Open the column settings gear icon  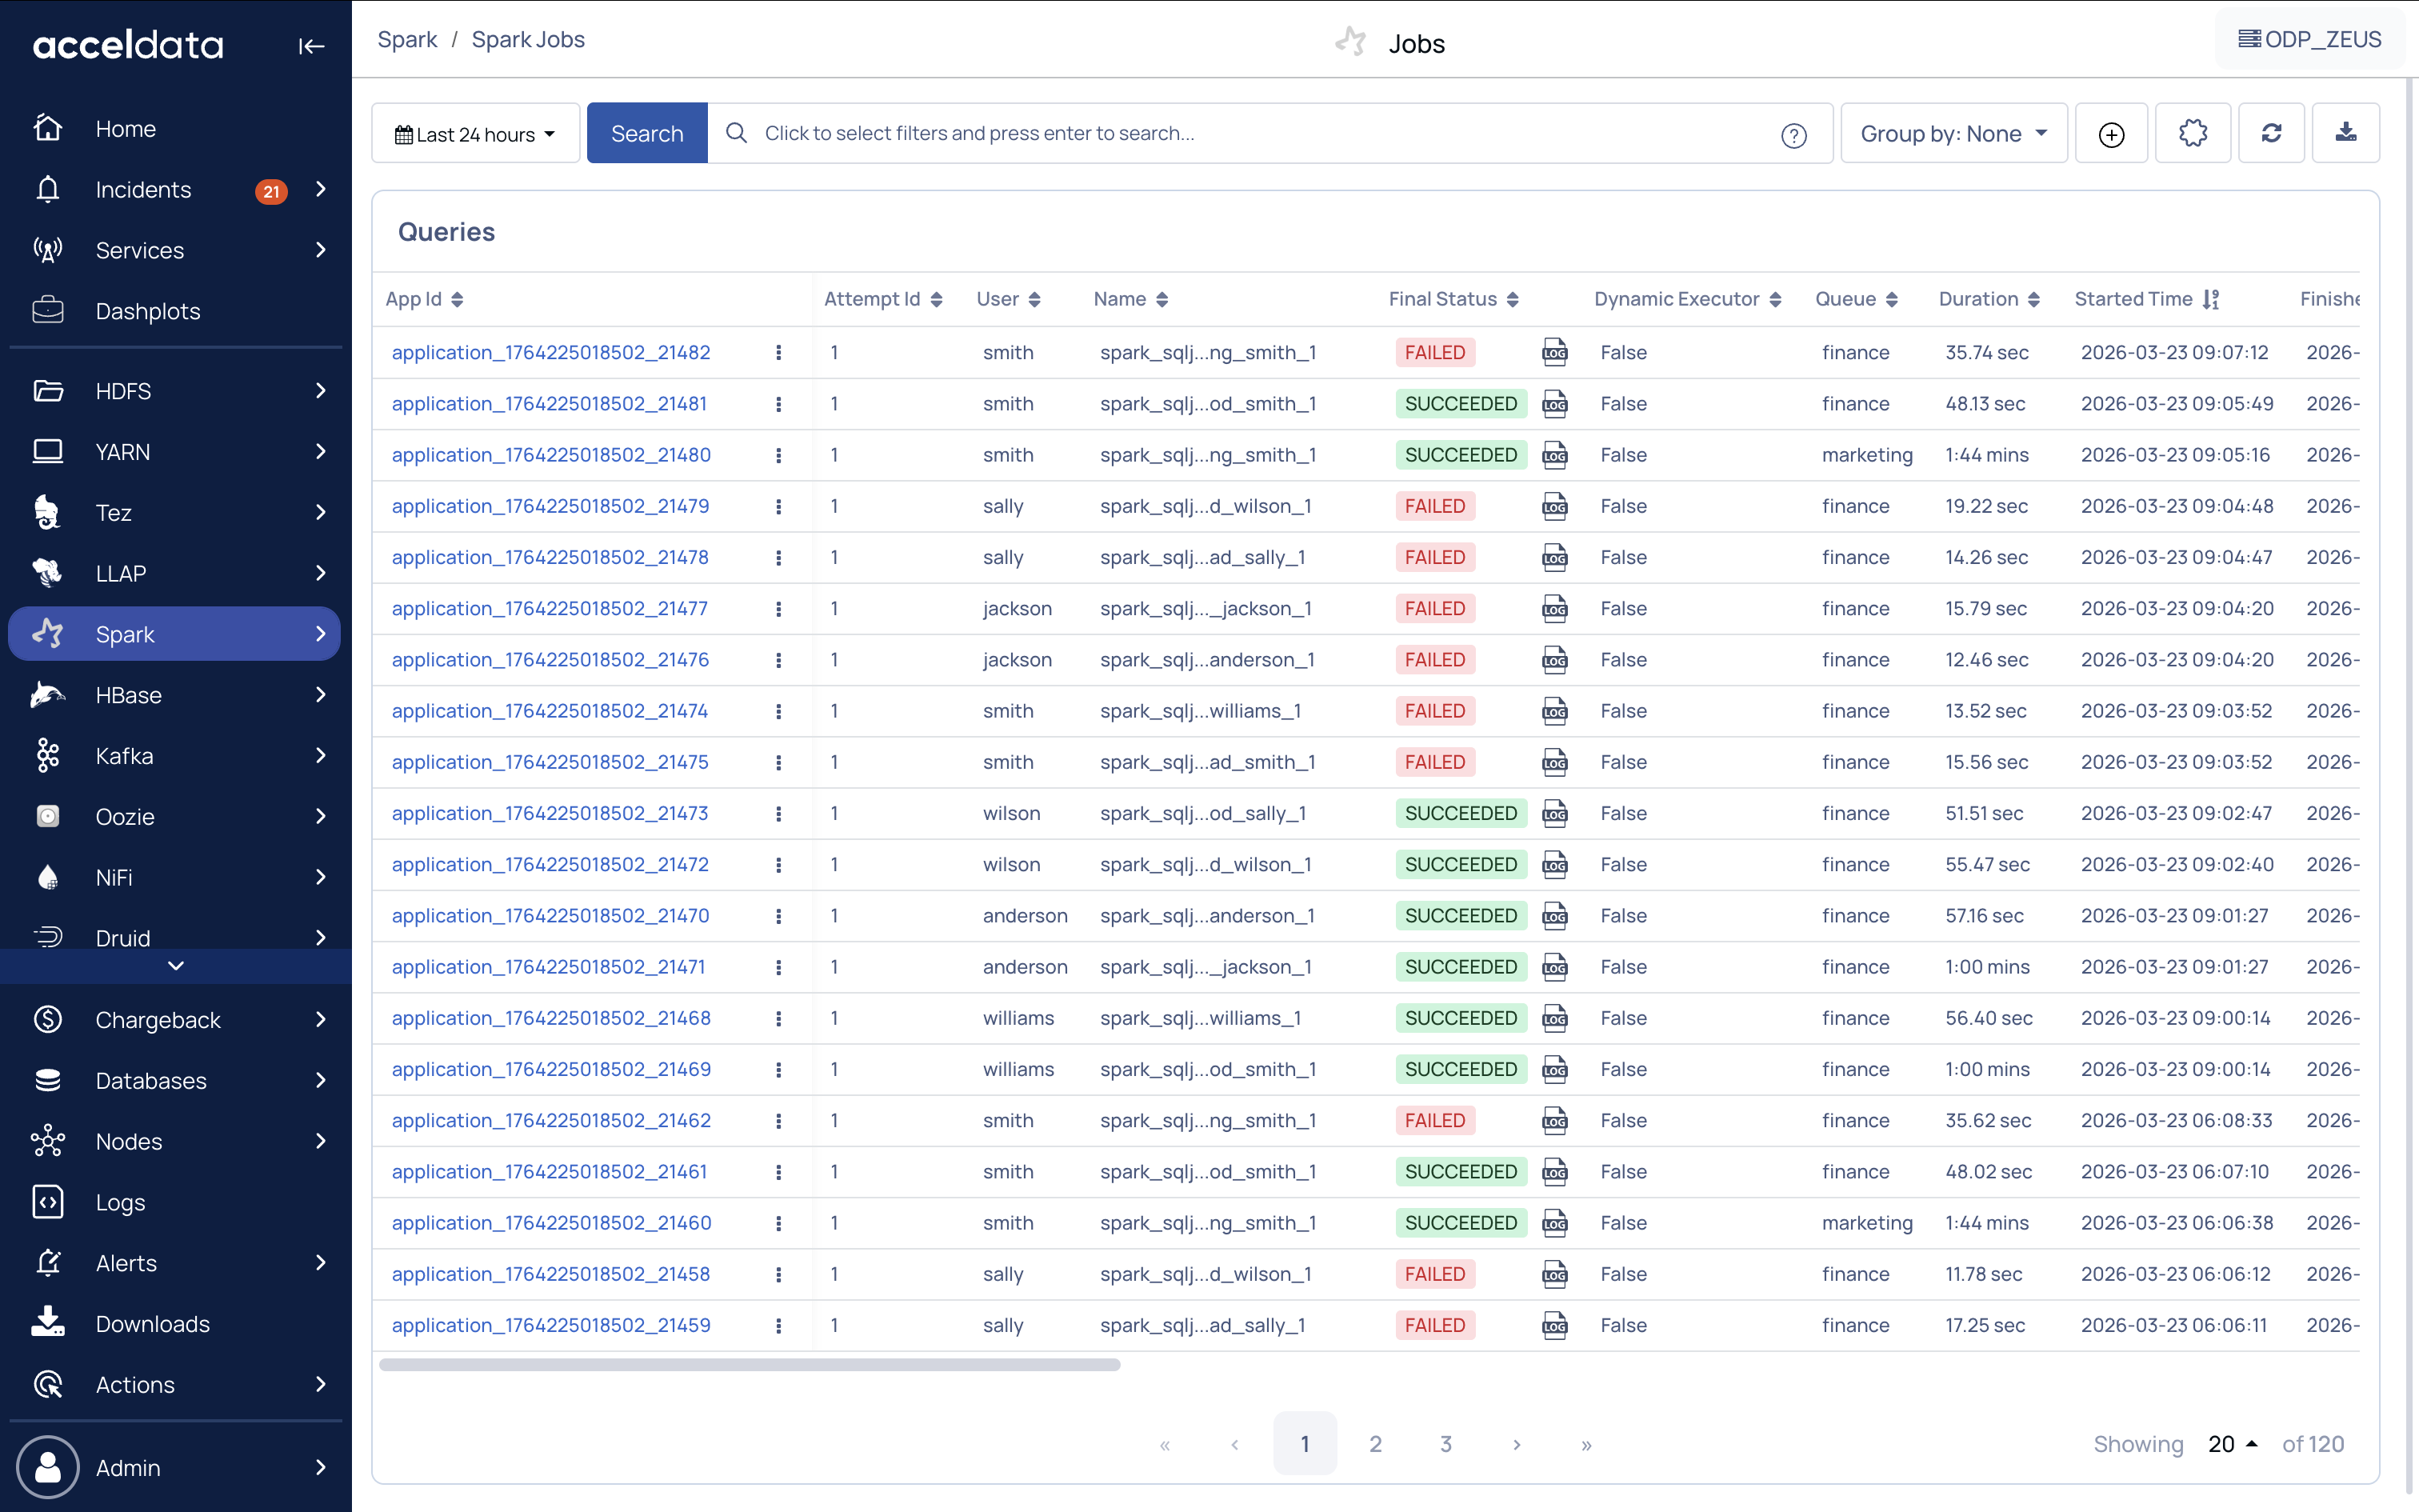click(x=2192, y=133)
